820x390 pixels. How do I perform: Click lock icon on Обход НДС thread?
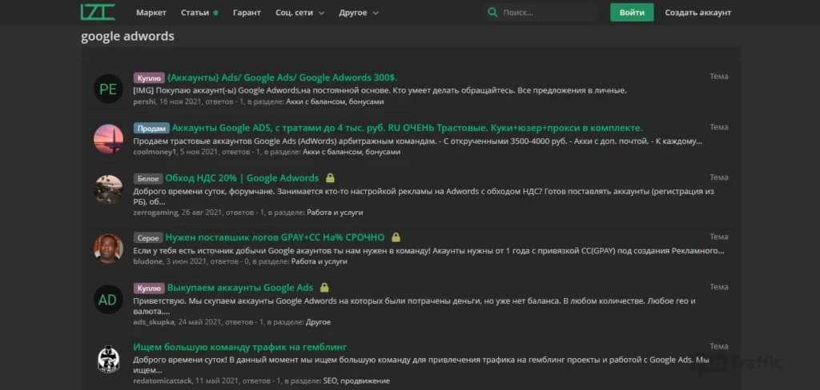coord(330,178)
